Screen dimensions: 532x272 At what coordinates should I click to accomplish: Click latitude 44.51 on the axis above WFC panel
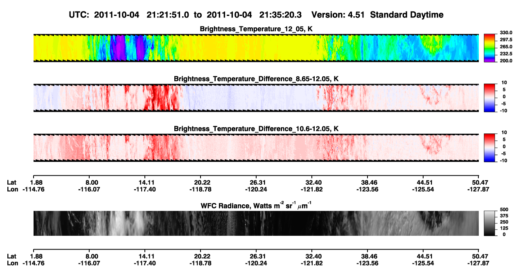pyautogui.click(x=424, y=183)
